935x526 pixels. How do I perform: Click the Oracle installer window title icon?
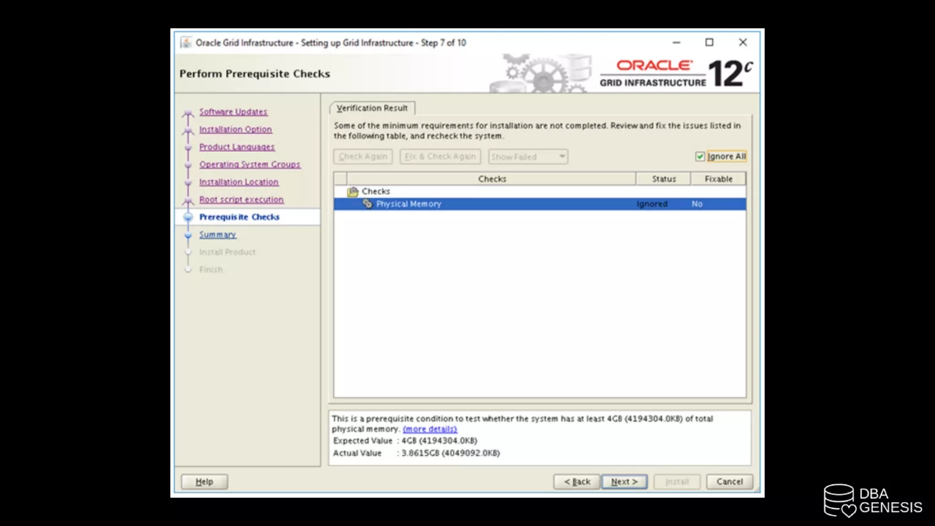click(x=186, y=42)
